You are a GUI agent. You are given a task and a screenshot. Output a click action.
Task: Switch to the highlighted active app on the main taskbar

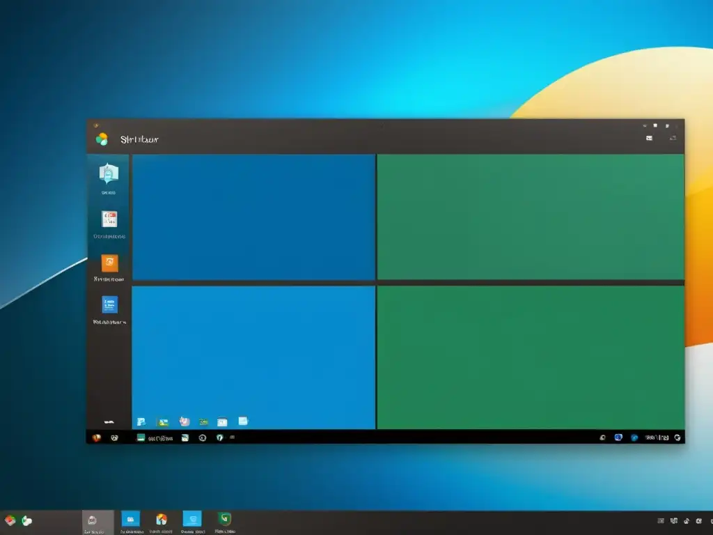tap(97, 522)
